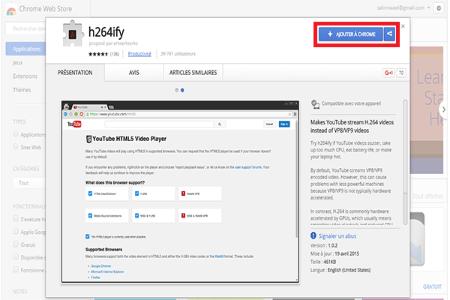Switch to the Présentation tab
The height and width of the screenshot is (300, 450).
click(x=75, y=73)
